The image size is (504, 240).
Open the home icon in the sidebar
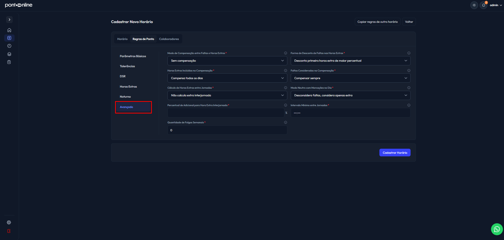point(9,30)
